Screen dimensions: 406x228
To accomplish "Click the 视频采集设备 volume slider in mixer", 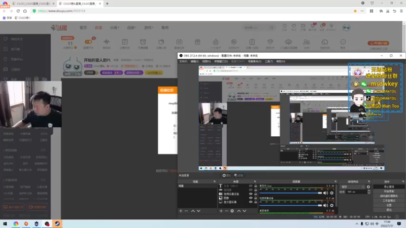I will coord(290,205).
